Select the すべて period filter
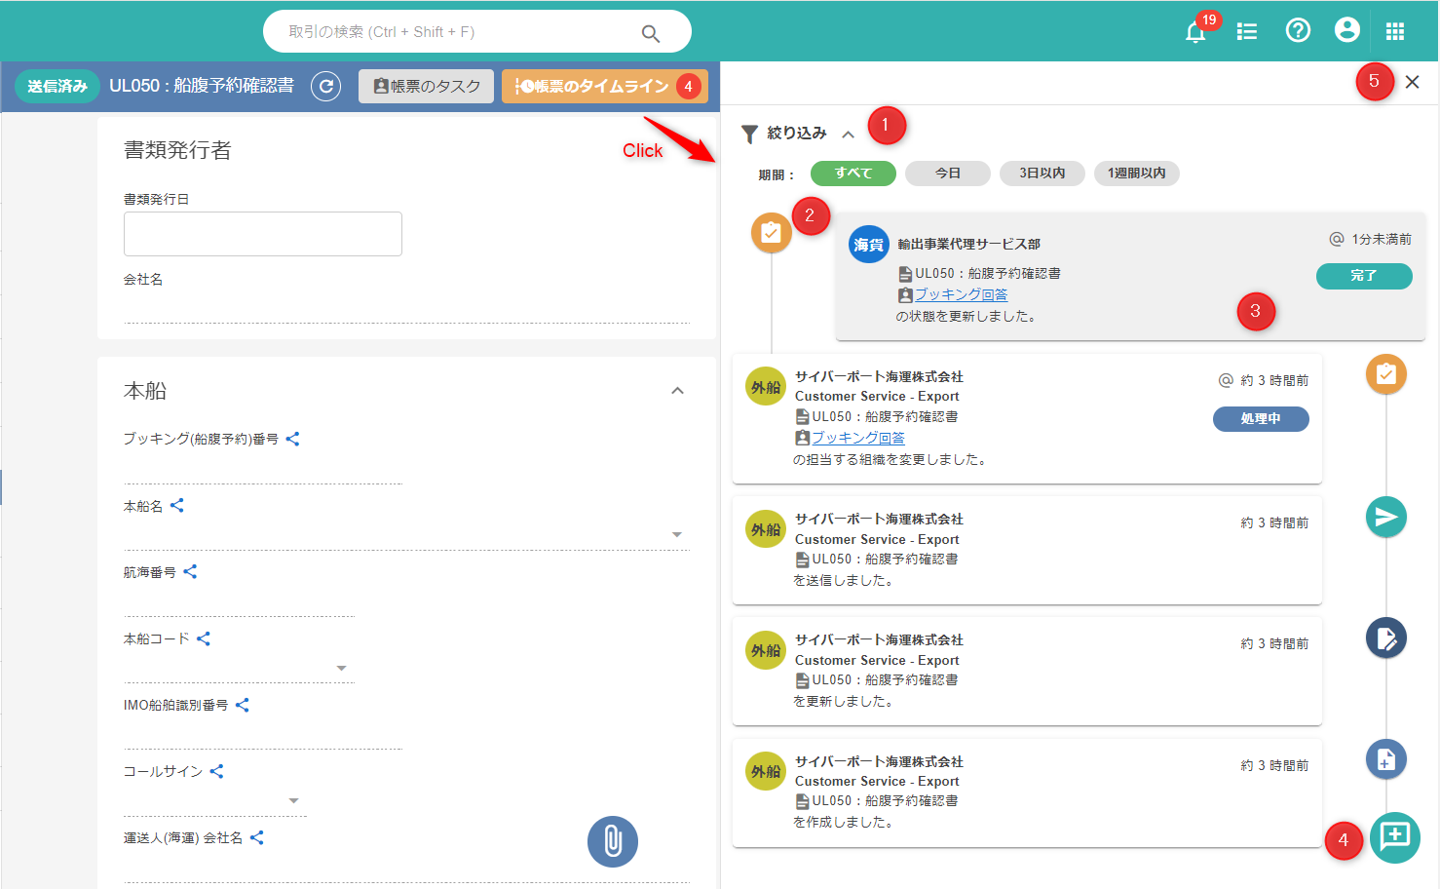1440x889 pixels. point(853,174)
